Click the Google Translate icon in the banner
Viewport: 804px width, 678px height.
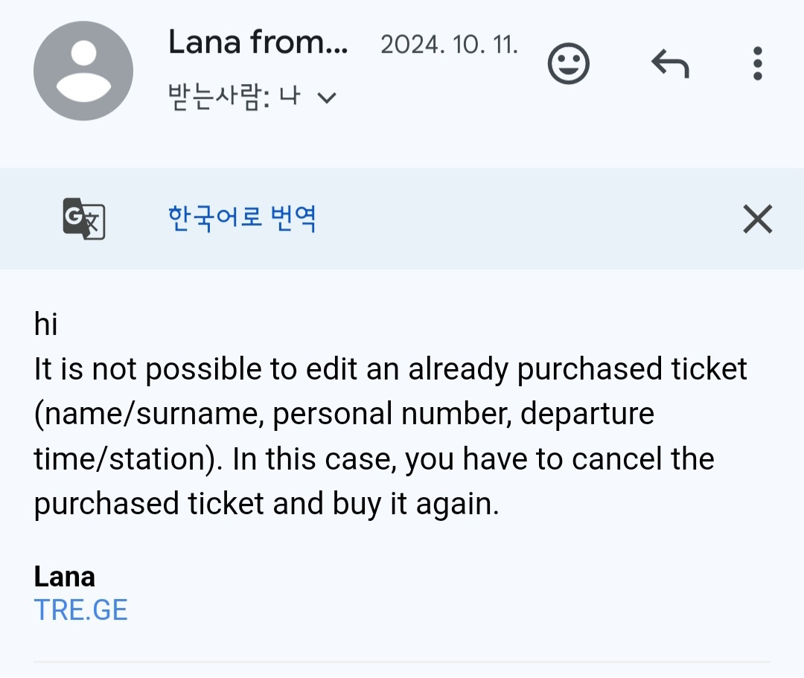(x=83, y=218)
